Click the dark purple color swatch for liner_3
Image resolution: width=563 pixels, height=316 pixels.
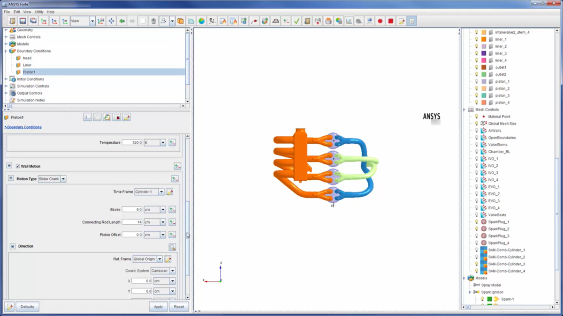484,53
